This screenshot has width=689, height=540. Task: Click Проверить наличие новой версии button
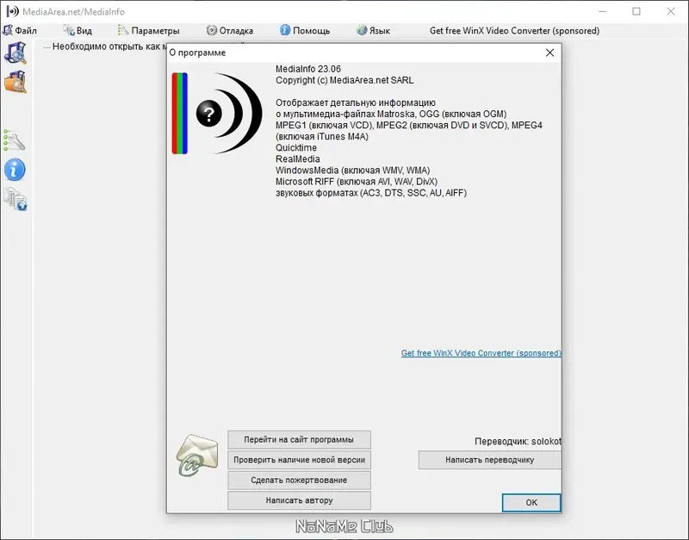click(x=299, y=460)
